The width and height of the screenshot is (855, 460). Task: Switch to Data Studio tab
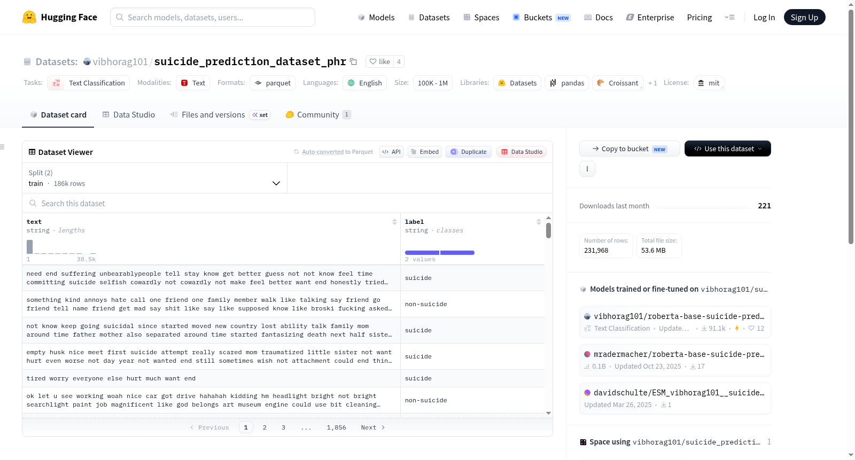point(129,114)
